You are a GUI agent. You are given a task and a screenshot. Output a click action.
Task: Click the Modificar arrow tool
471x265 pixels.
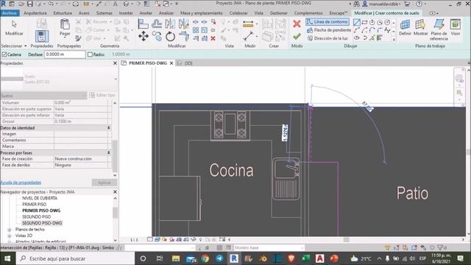point(14,28)
